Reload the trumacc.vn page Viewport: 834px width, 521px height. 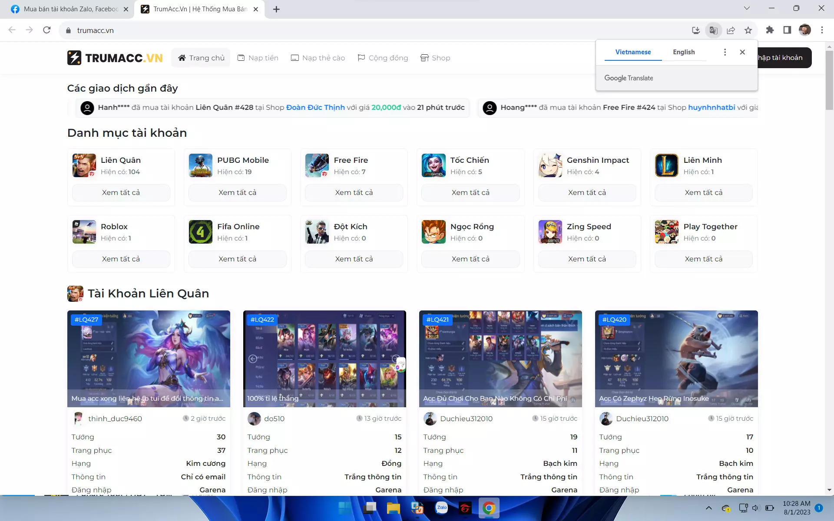point(47,30)
